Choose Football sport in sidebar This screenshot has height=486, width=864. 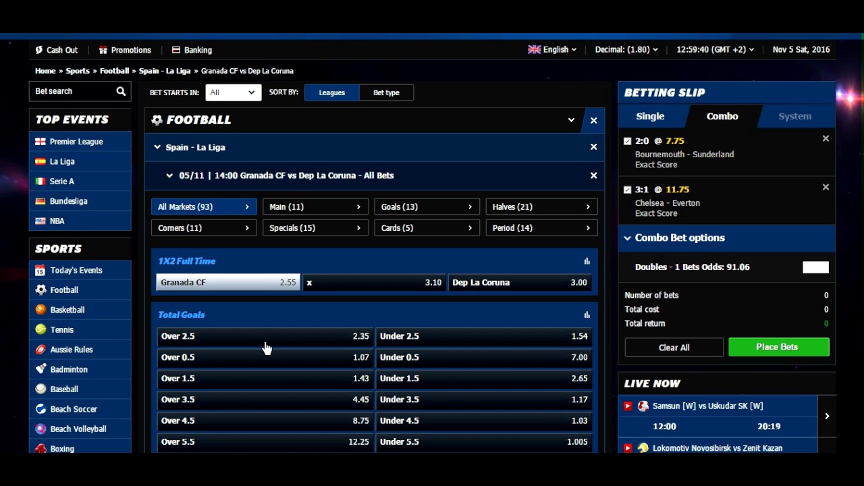80,290
